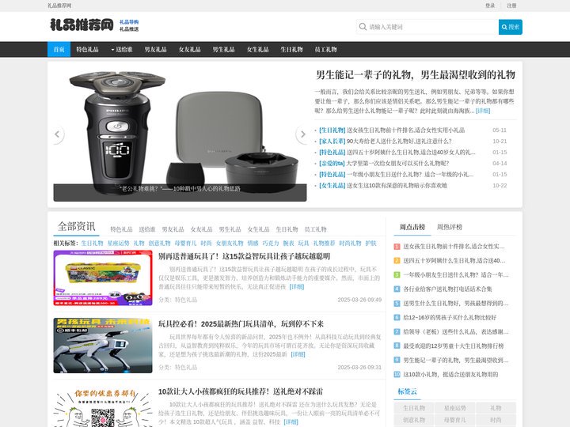Filter news by 特色礼品 tab
Viewport: 570px width, 427px height.
click(x=121, y=229)
